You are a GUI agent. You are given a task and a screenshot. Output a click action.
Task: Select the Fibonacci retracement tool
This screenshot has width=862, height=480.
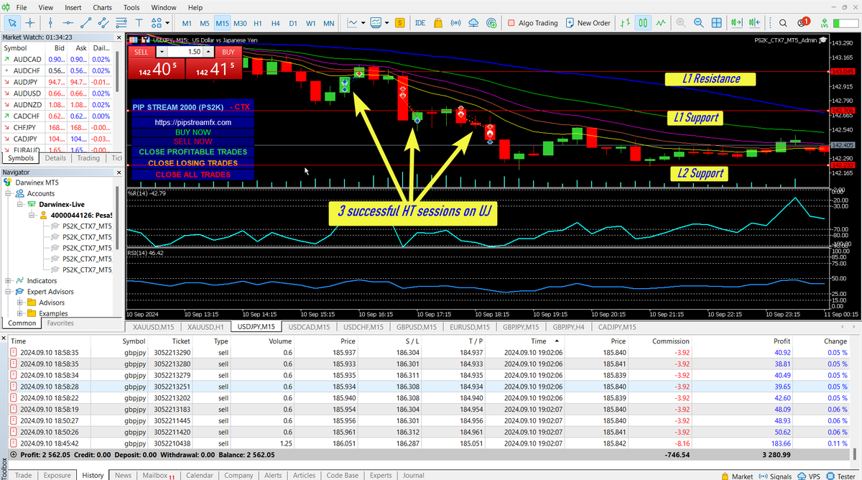(x=123, y=23)
